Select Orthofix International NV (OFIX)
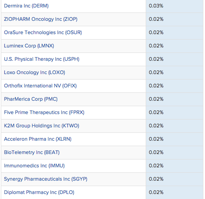Screen dimensions: 205x199 pyautogui.click(x=40, y=86)
